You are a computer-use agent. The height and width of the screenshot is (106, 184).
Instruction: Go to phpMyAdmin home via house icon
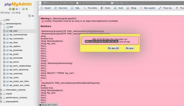10,9
